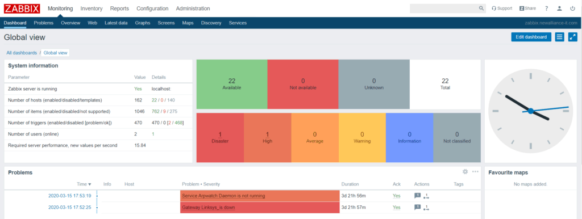Sort problems by Time column

point(84,184)
